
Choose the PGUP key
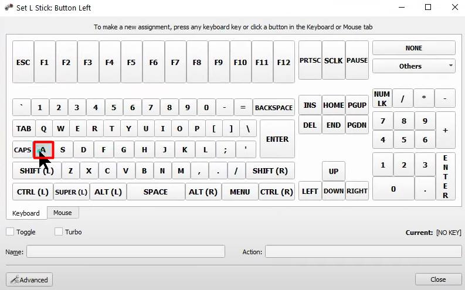click(x=357, y=105)
